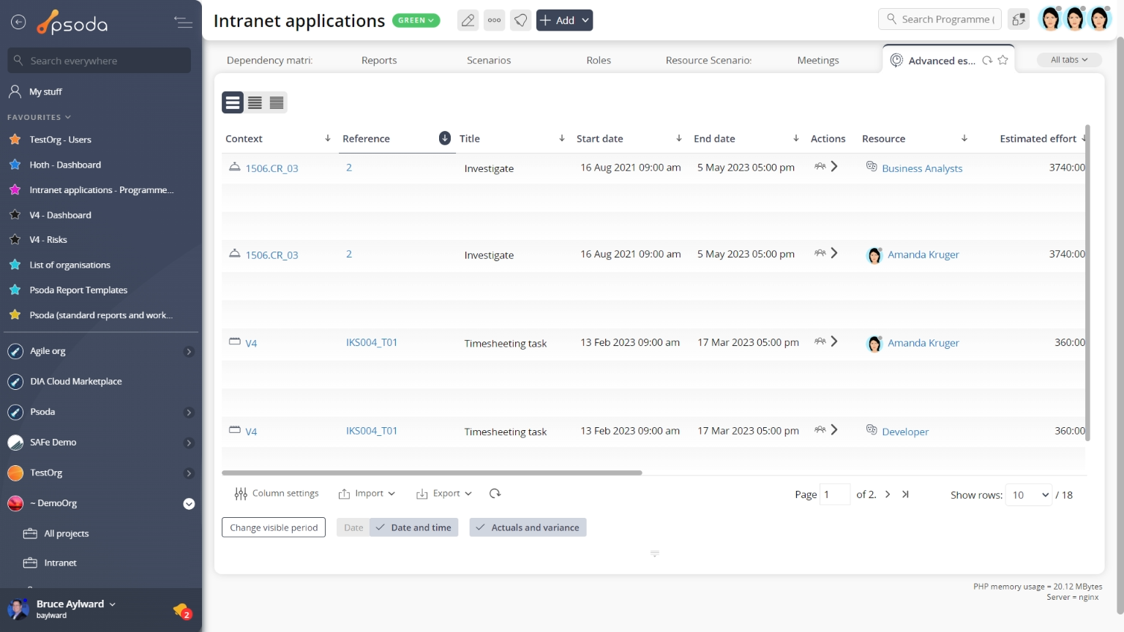Screen dimensions: 1124x632
Task: Click allocation icon in Timesheeting Amanda Kruger row
Action: [x=820, y=342]
